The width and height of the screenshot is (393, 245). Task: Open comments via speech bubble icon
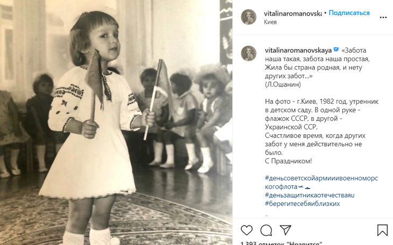[266, 230]
